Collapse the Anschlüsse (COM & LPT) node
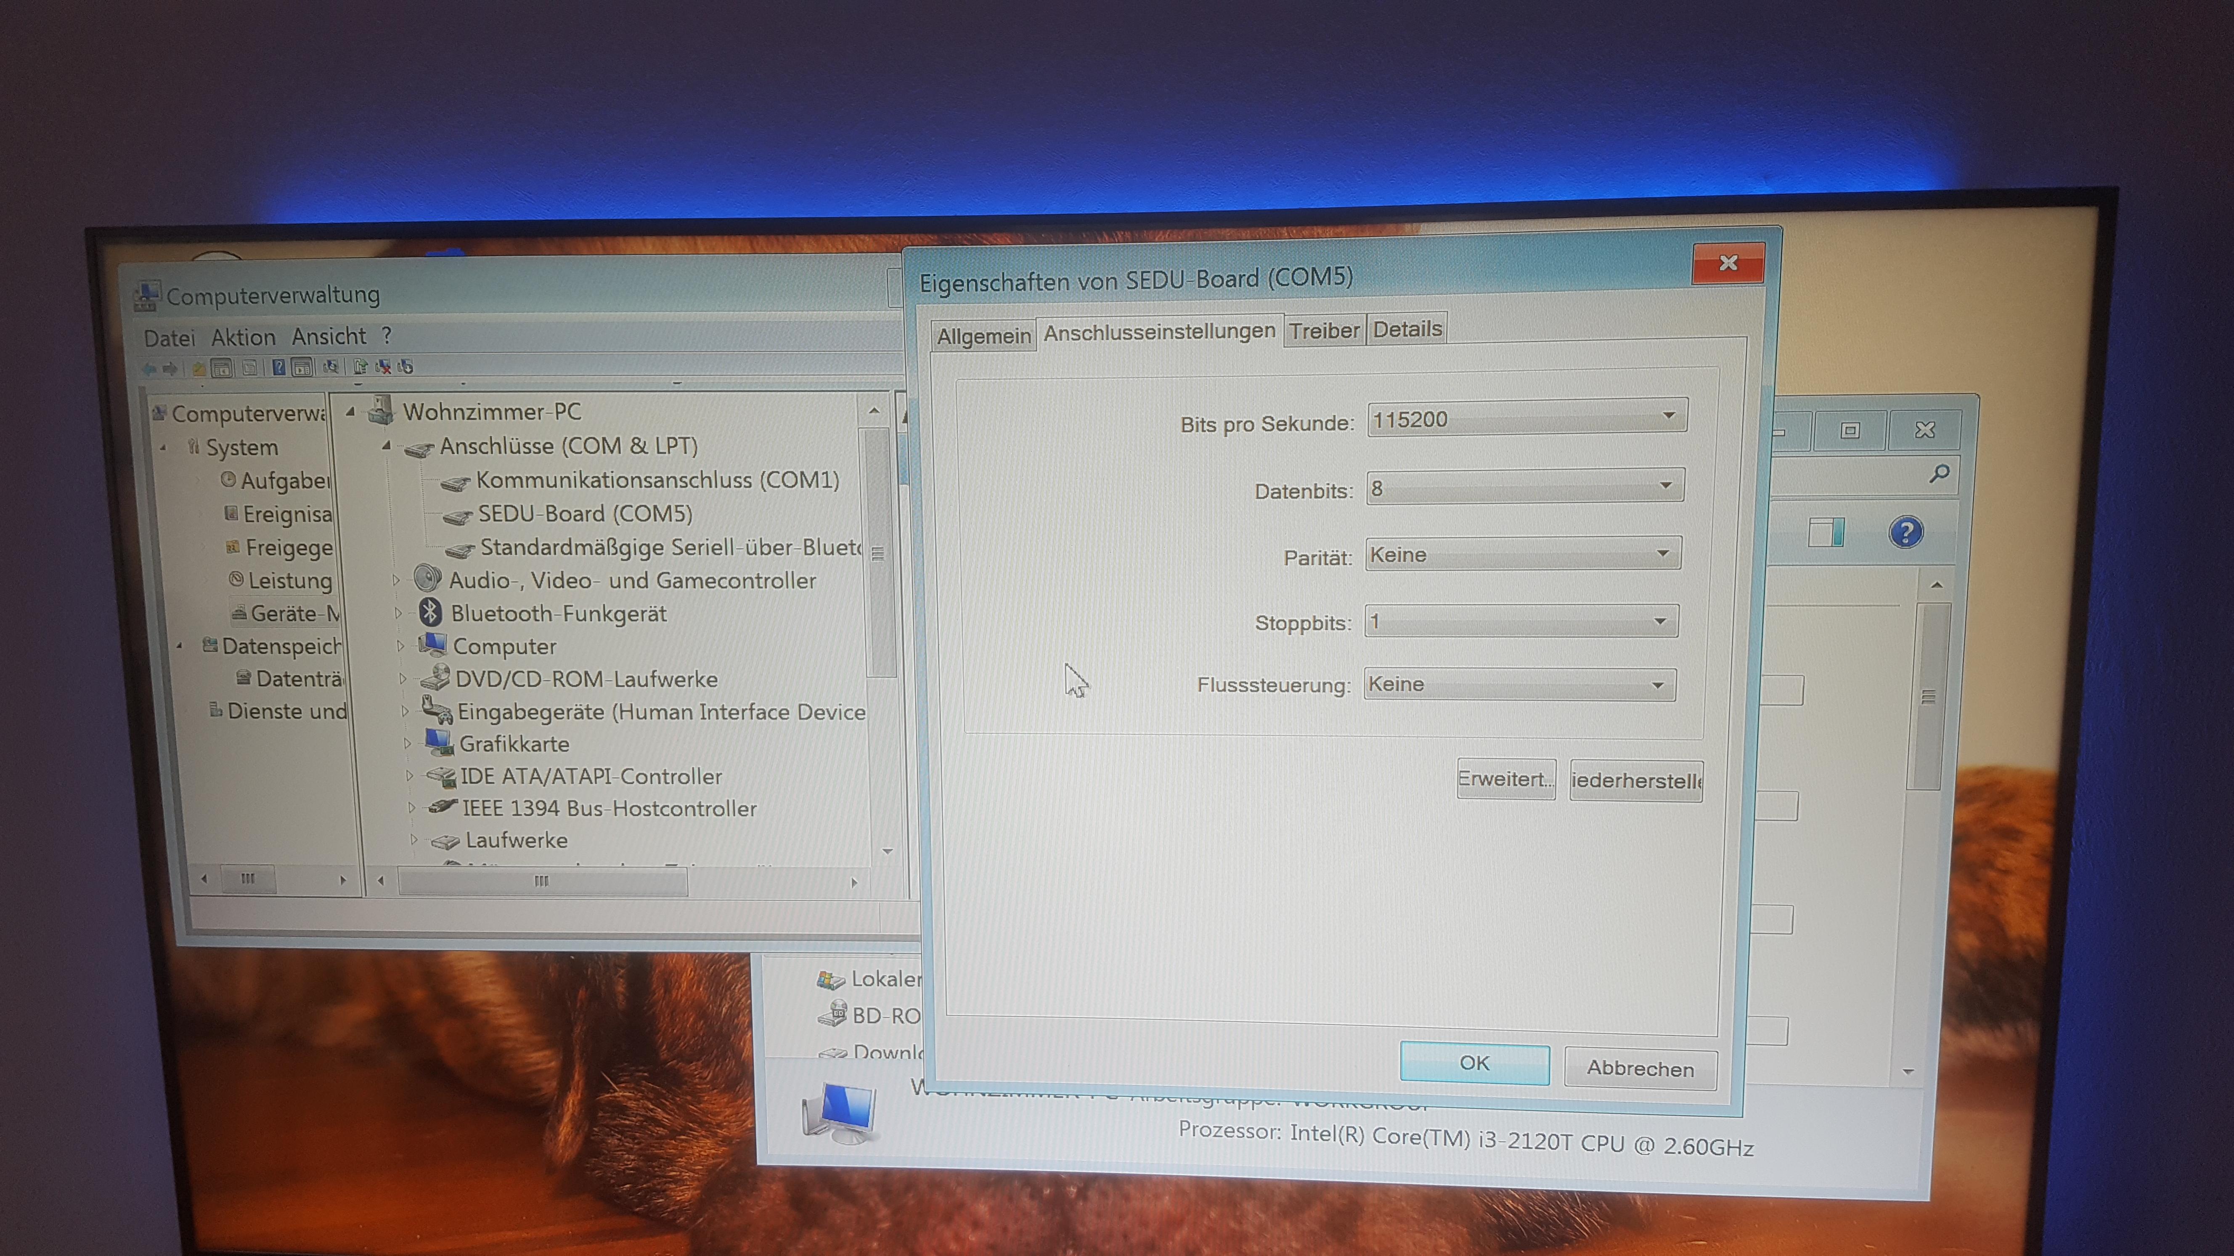 387,446
